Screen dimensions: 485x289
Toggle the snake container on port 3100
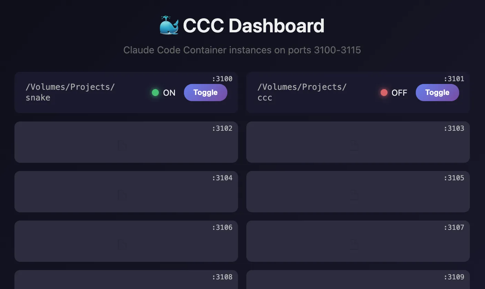tap(205, 93)
